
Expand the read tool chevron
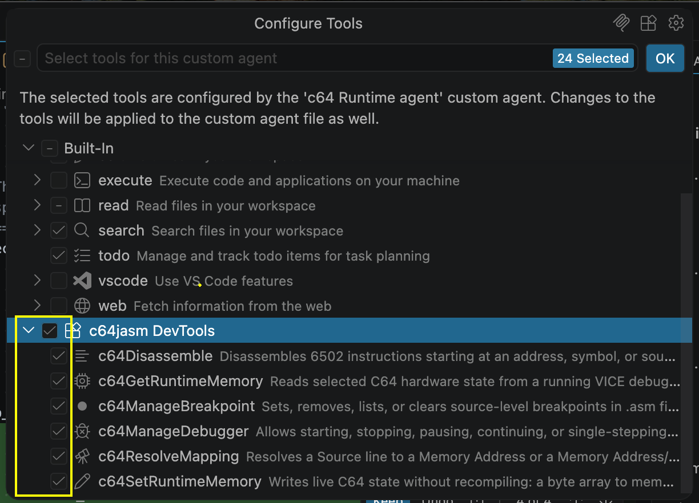[x=37, y=206]
